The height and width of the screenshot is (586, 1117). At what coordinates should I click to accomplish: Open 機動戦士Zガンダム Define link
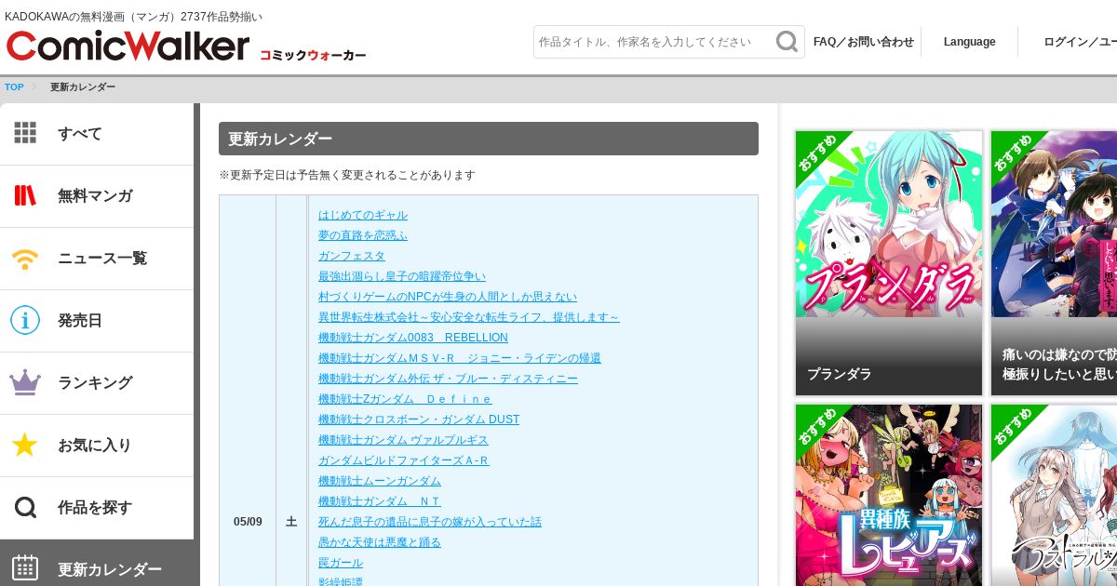pyautogui.click(x=405, y=399)
